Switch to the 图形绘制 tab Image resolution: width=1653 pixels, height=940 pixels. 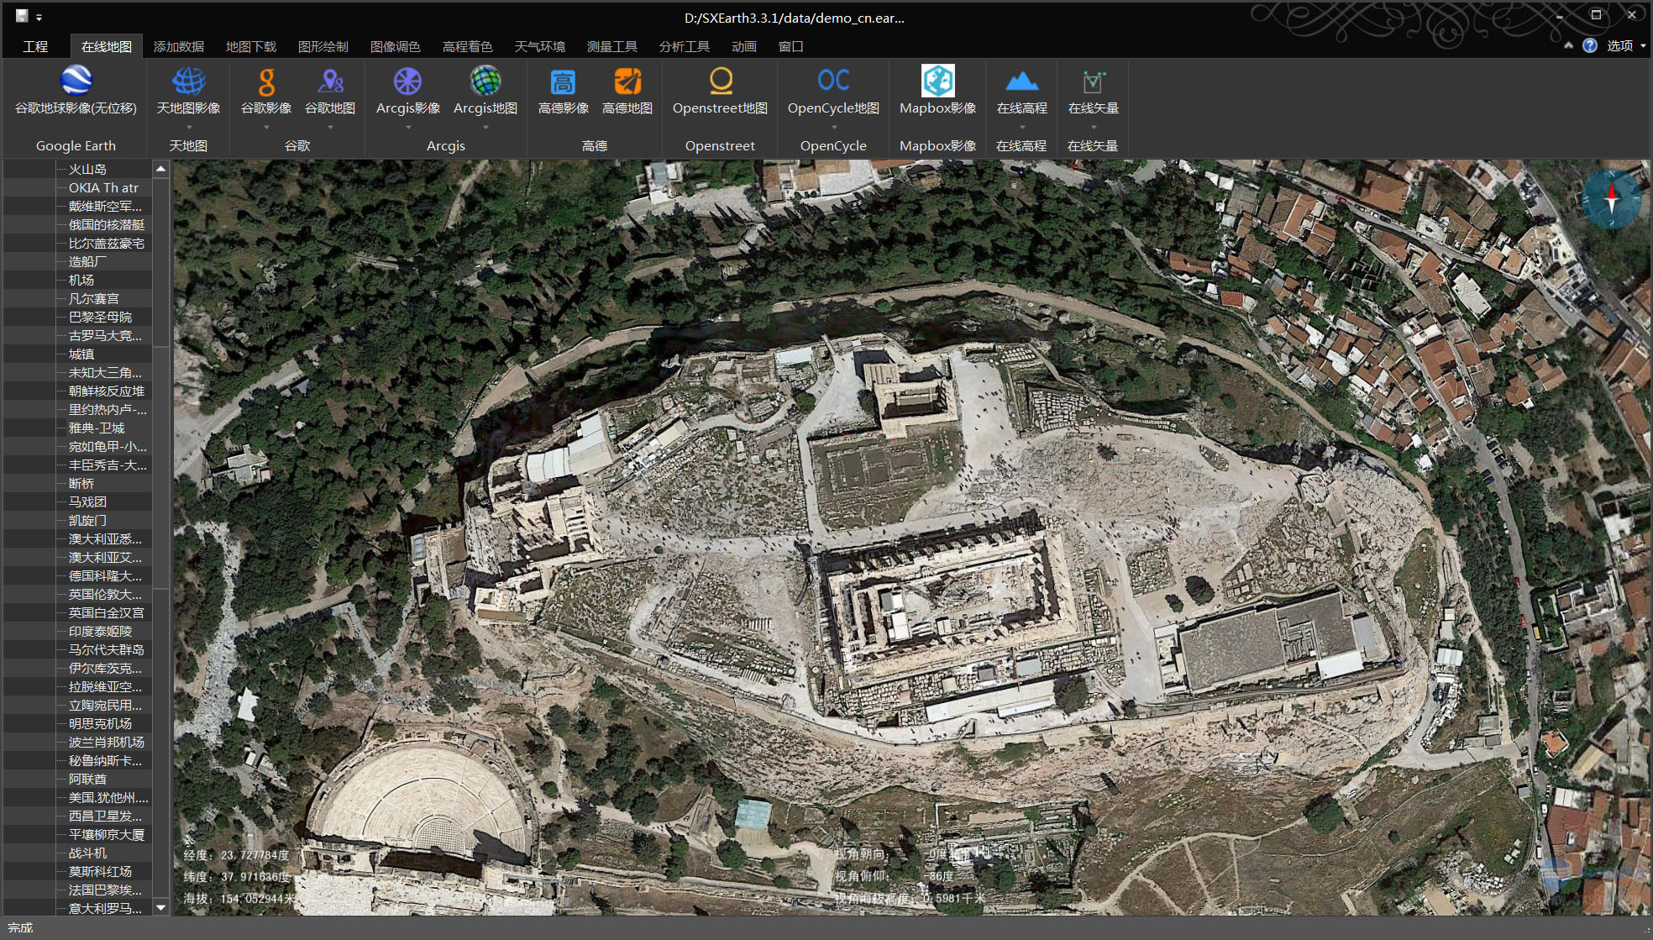click(x=323, y=46)
